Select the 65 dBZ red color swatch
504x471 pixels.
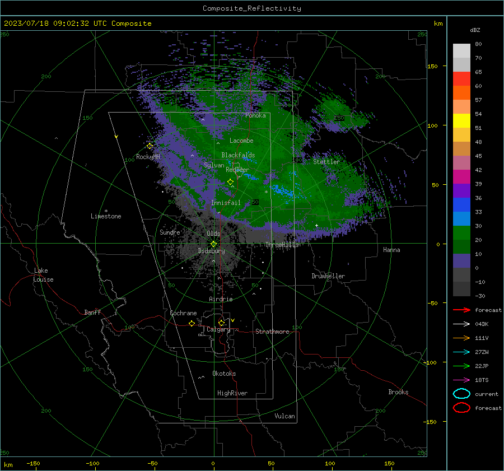tap(461, 78)
